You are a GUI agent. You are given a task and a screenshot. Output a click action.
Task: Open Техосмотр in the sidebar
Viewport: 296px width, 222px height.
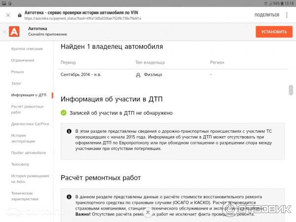(x=20, y=164)
